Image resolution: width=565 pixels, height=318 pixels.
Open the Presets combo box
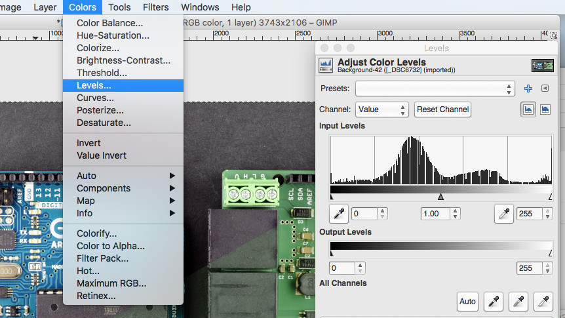[435, 89]
